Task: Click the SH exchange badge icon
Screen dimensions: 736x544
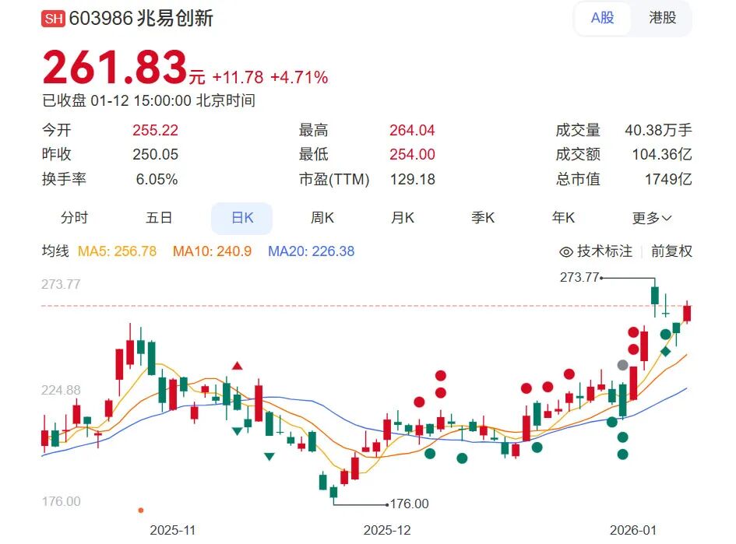Action: tap(52, 18)
